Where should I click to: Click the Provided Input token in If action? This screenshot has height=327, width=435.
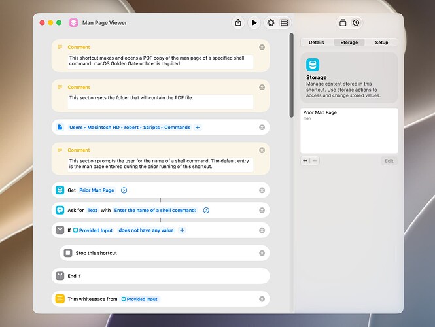point(93,230)
